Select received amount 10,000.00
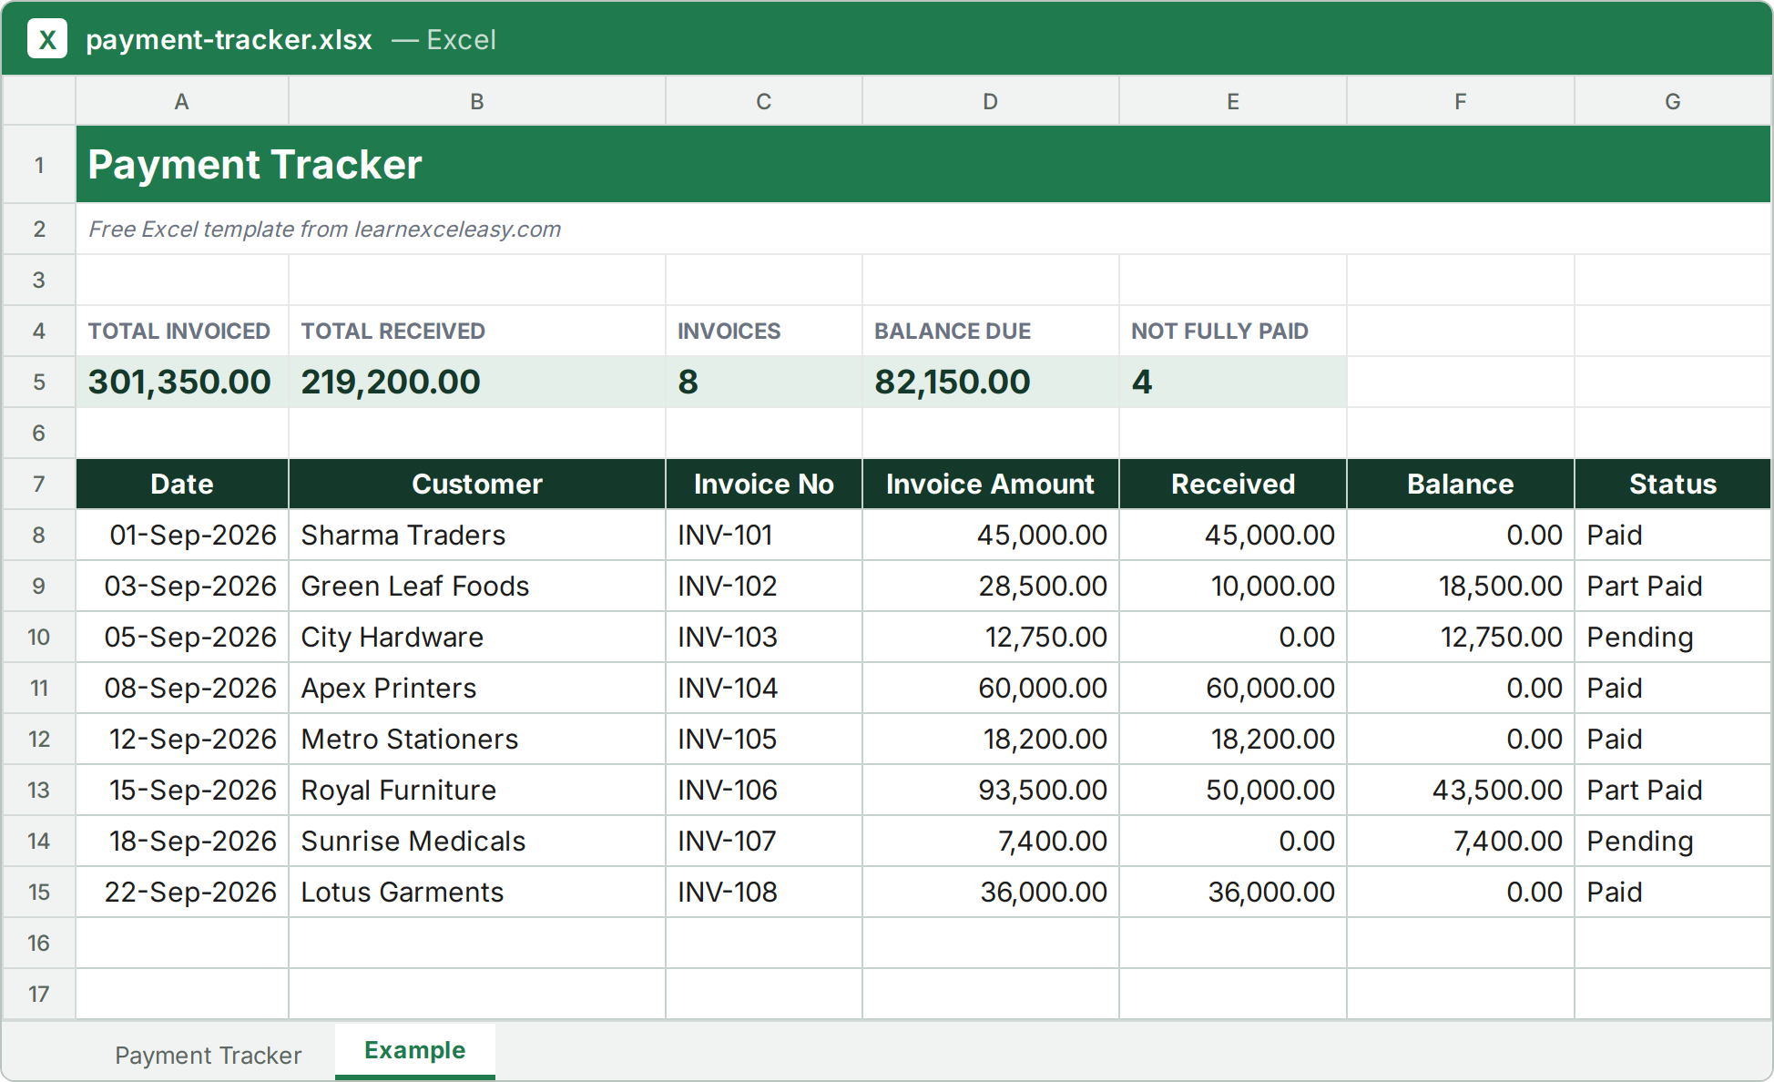This screenshot has width=1774, height=1082. coord(1233,586)
